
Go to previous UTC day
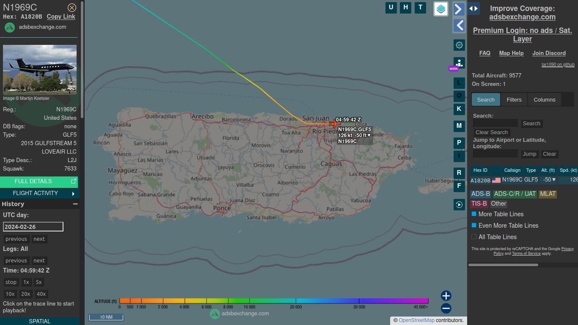pos(16,239)
